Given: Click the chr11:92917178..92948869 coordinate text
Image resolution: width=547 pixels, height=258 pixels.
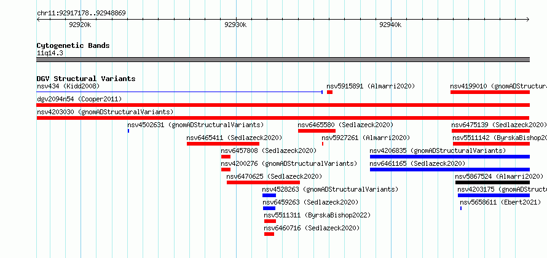Looking at the screenshot, I should coord(81,14).
